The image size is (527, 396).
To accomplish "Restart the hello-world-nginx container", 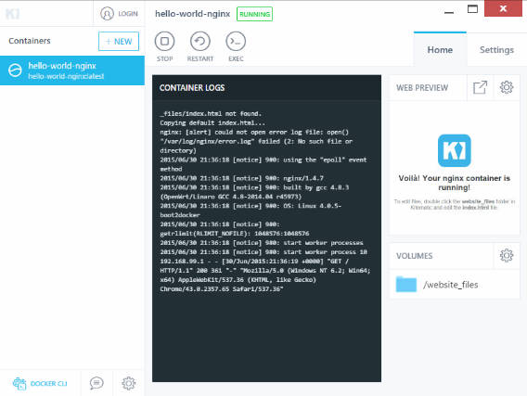I will coord(200,47).
